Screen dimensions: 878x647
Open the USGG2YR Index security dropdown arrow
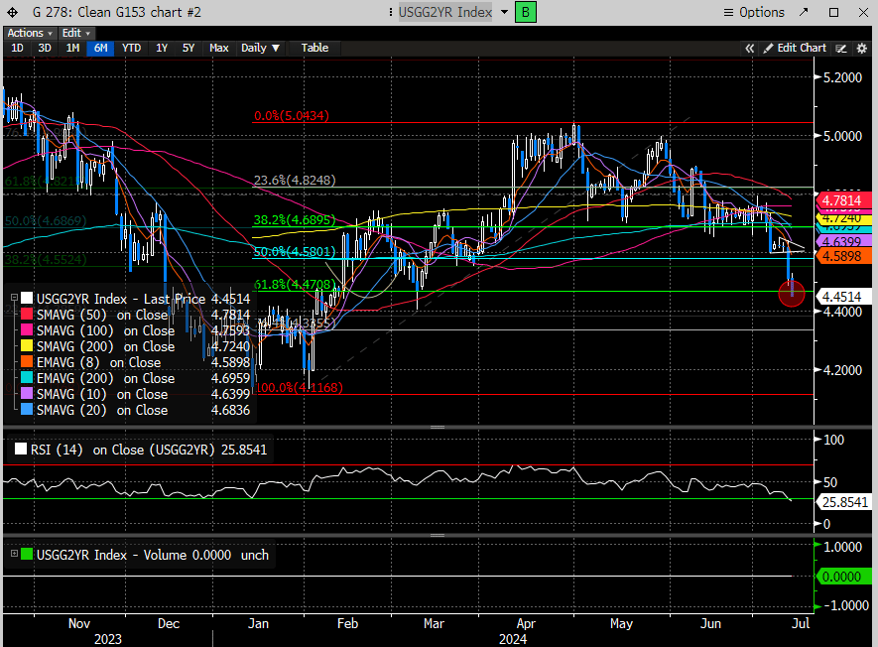(504, 13)
